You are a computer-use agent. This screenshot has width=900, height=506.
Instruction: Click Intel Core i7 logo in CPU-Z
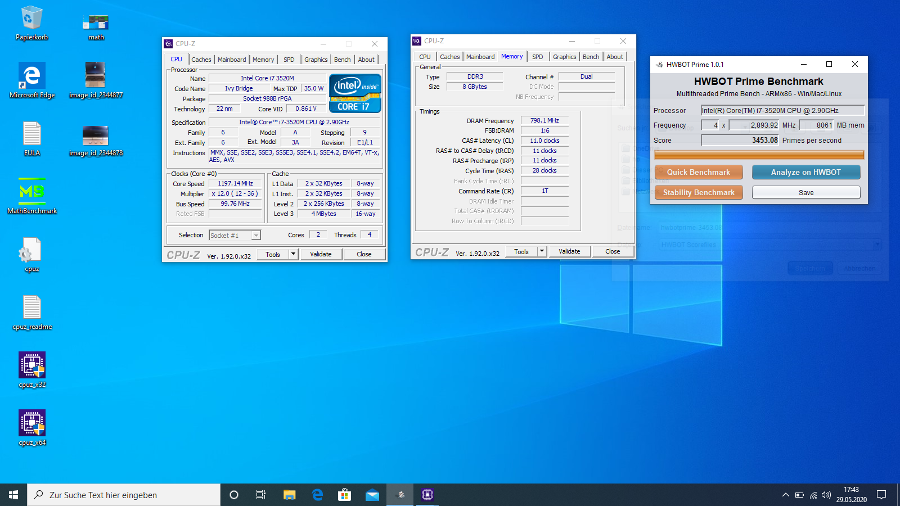[x=355, y=93]
